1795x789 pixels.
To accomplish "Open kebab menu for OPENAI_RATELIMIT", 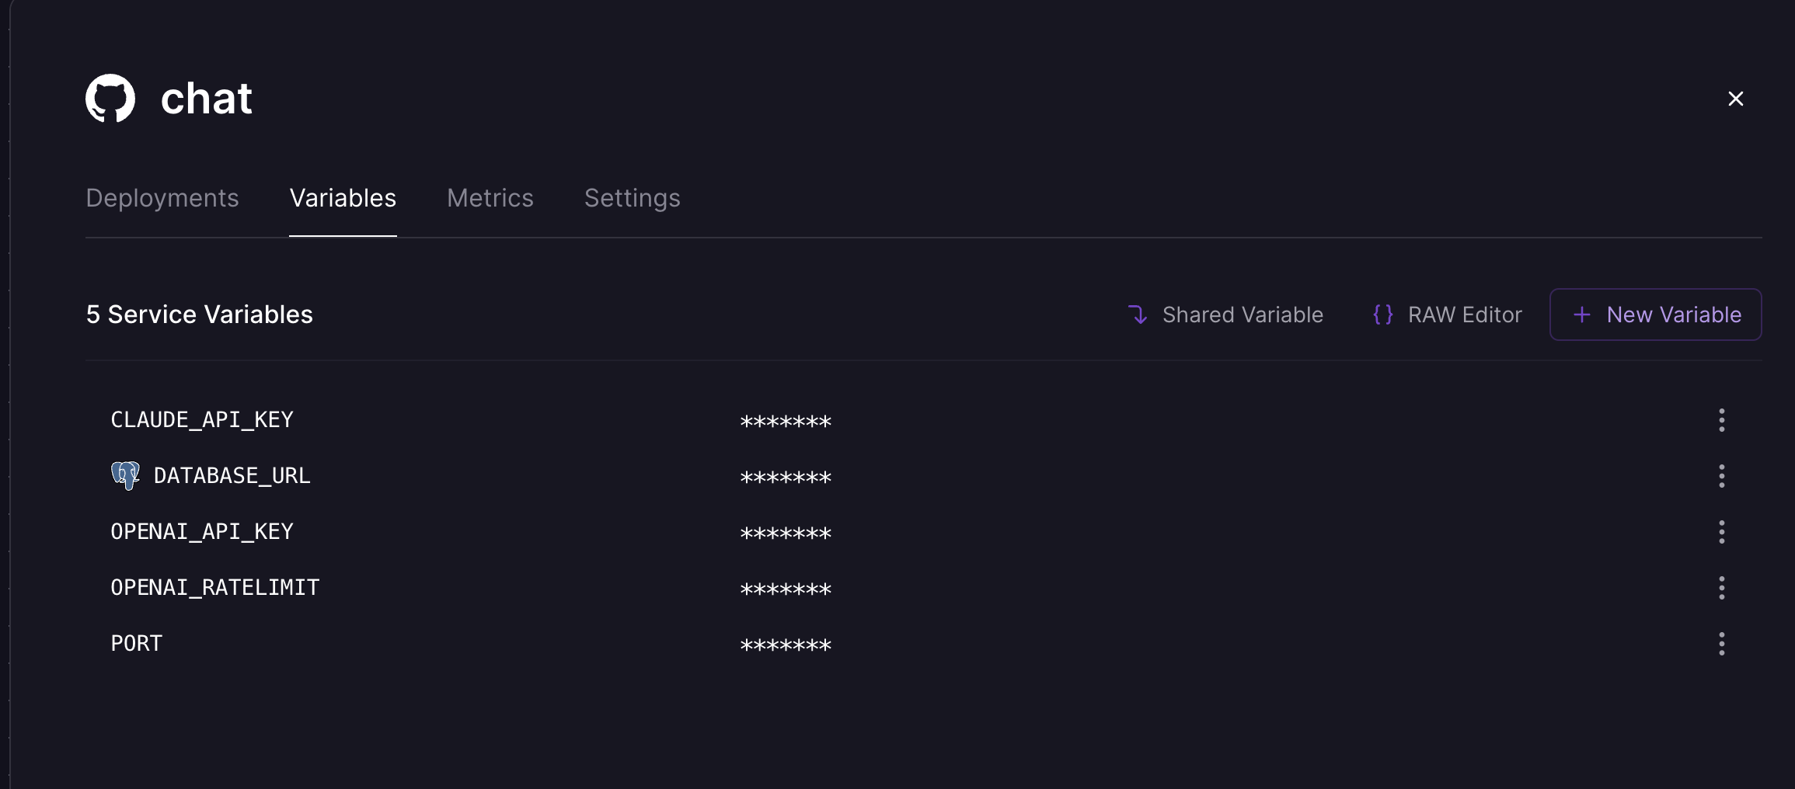I will tap(1721, 588).
